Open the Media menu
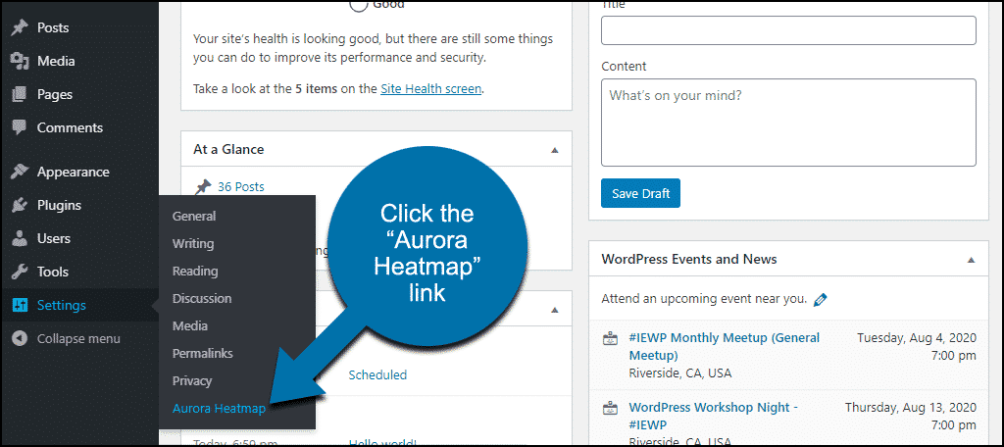This screenshot has width=1004, height=447. coord(56,62)
